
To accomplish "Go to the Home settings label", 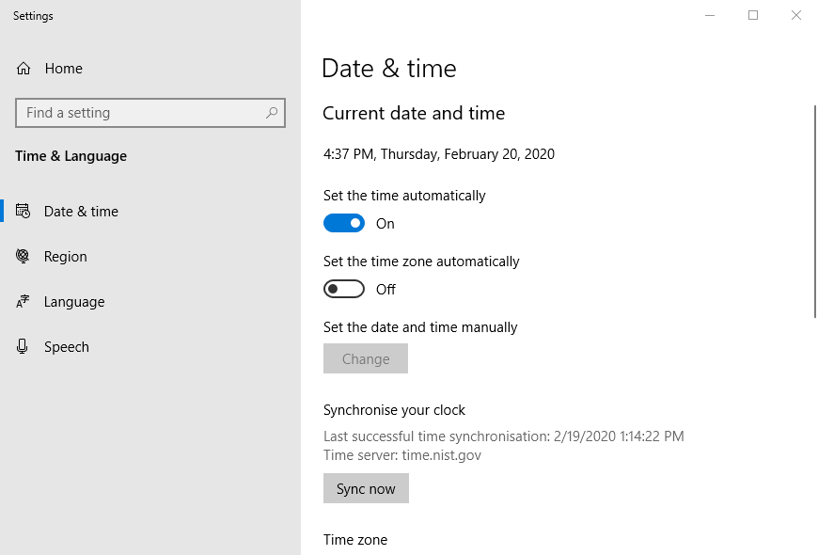I will pyautogui.click(x=64, y=69).
